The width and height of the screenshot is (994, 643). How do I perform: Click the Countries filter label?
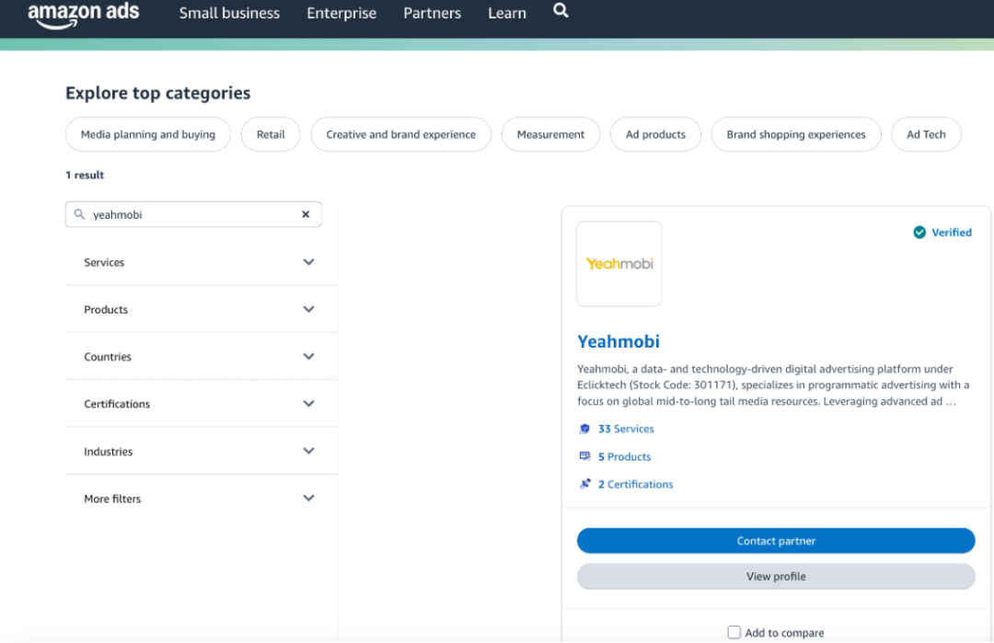point(108,357)
